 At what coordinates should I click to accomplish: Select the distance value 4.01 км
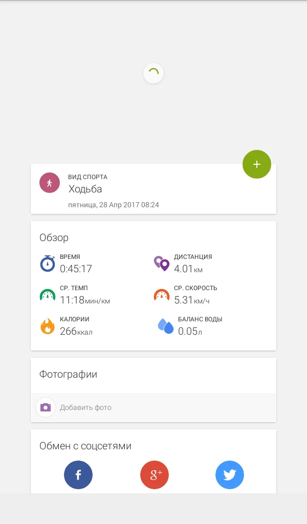point(188,269)
